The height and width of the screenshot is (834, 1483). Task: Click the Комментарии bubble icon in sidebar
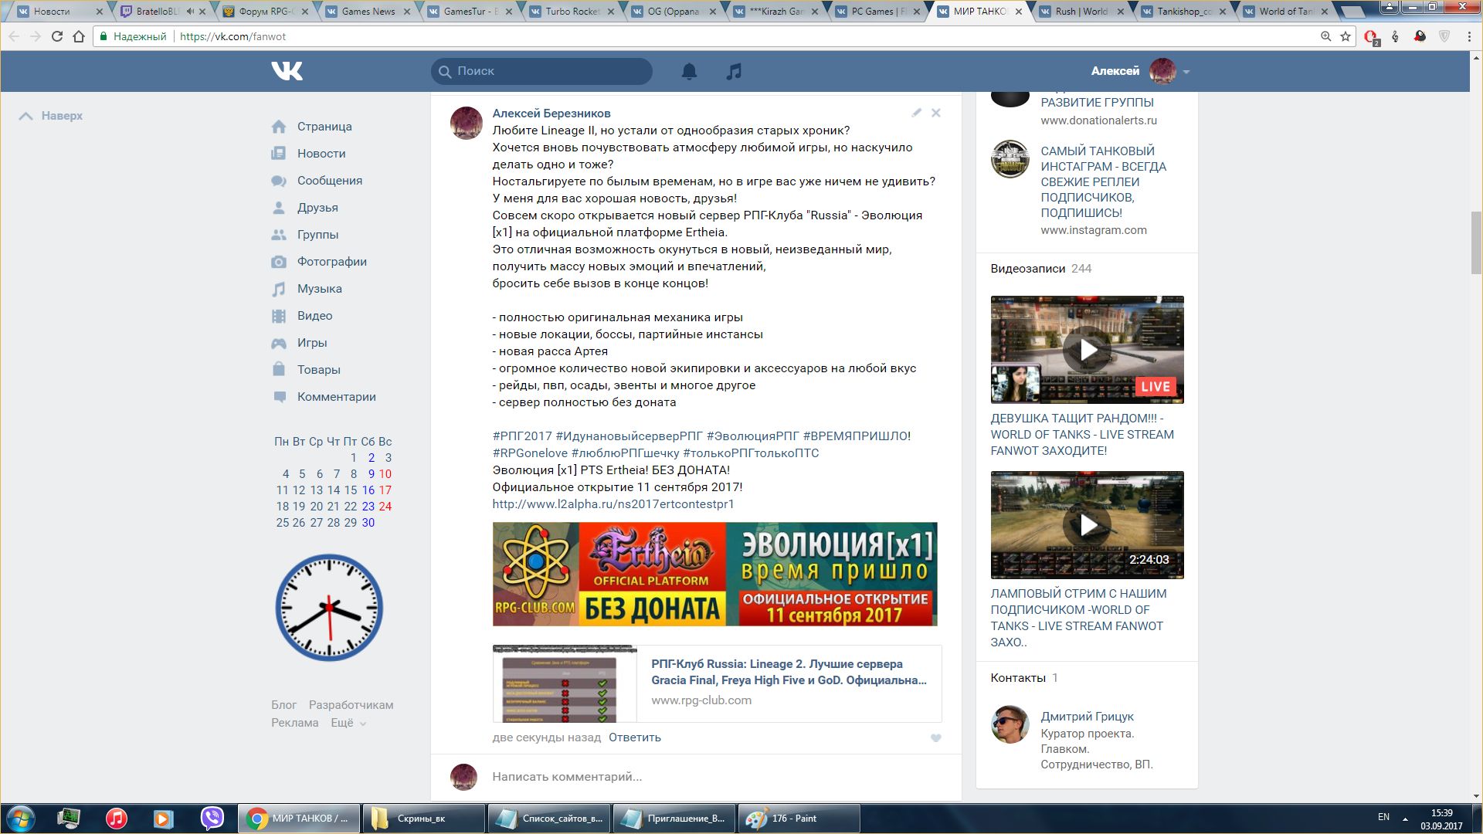pyautogui.click(x=279, y=397)
